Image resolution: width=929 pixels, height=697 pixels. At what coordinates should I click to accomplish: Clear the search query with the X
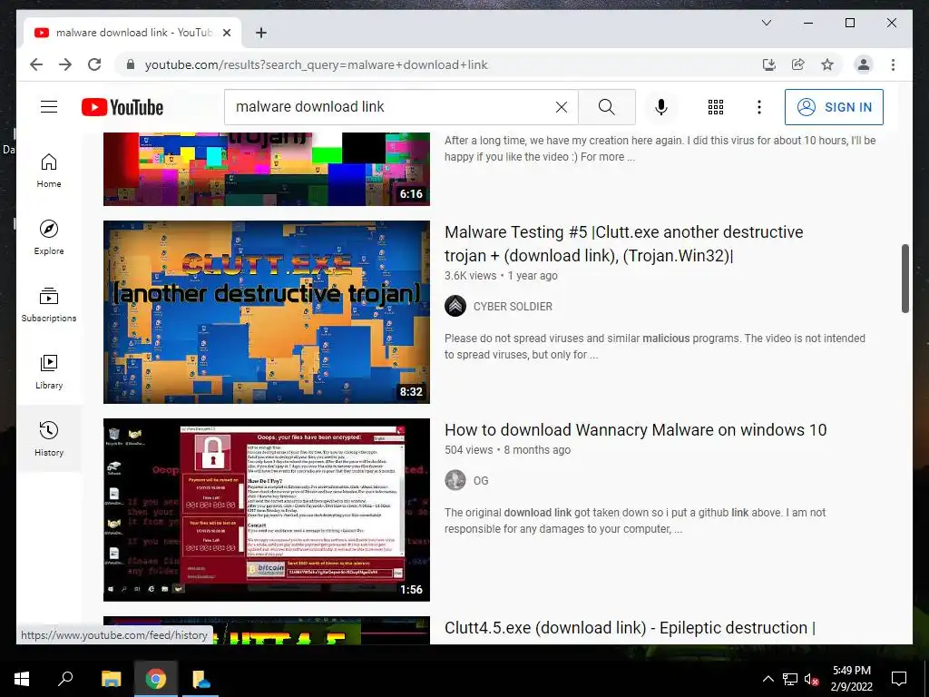561,107
